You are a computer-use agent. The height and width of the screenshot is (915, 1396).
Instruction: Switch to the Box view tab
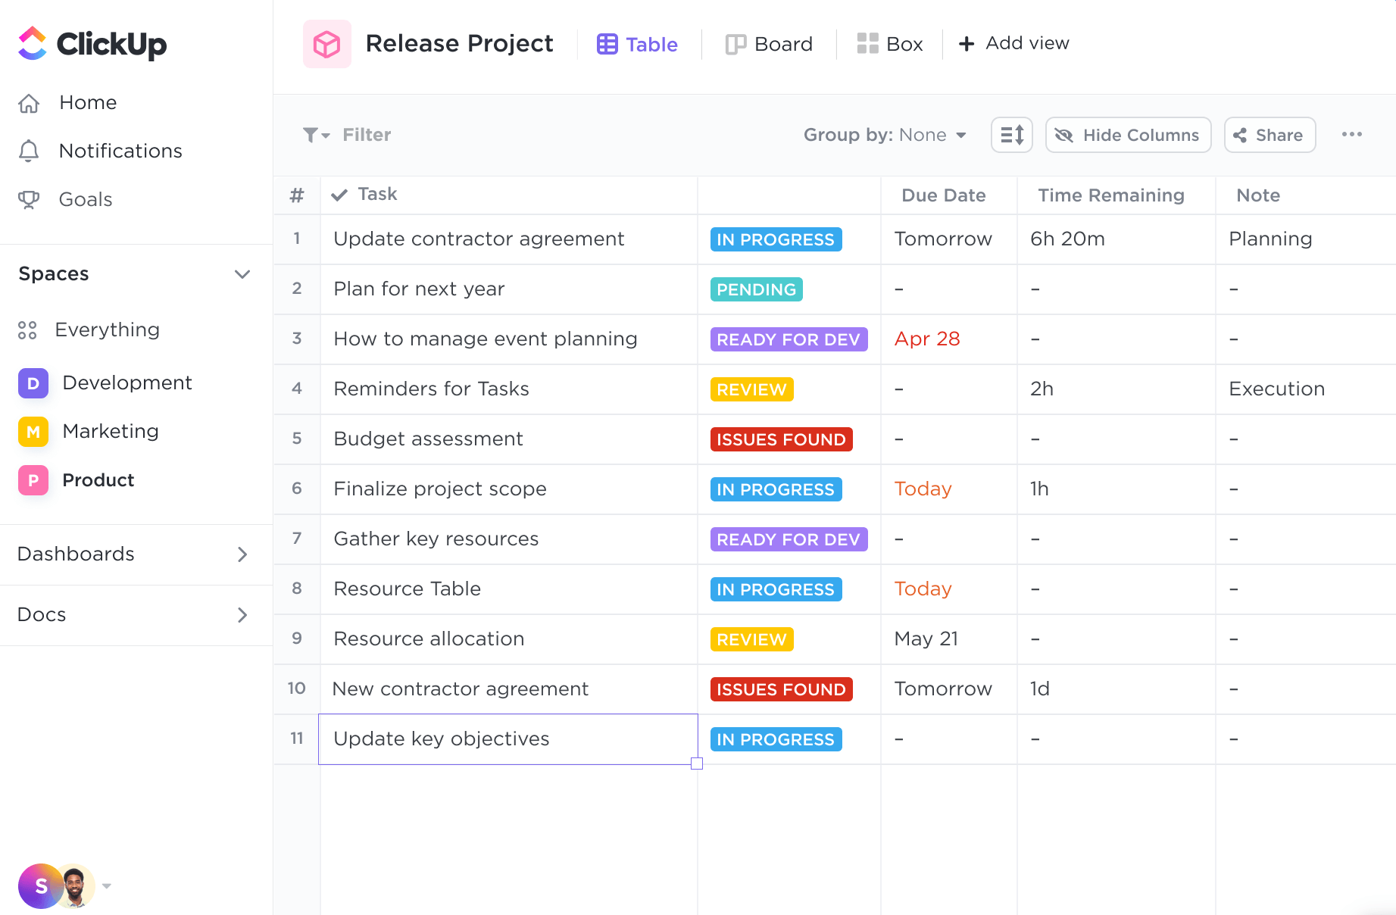point(890,44)
